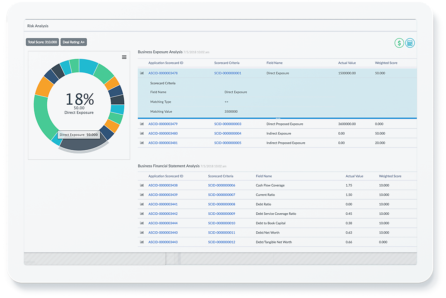Follow the ASCID-0000003444 link

[163, 223]
